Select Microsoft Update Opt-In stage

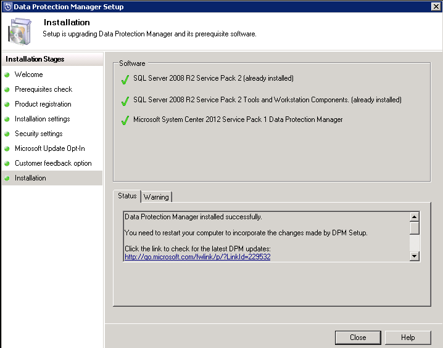49,148
